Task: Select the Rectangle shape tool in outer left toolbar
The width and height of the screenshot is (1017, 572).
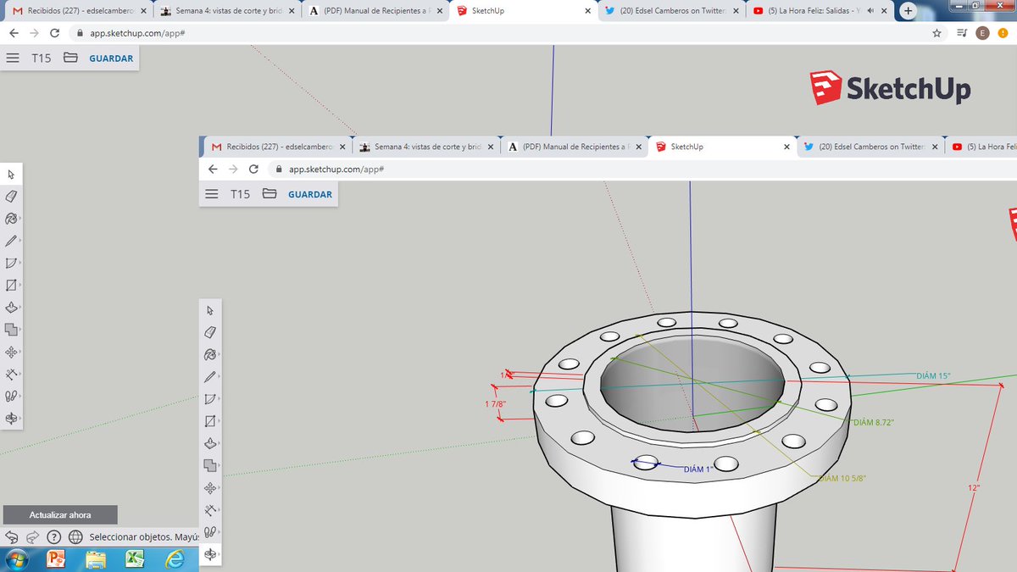Action: point(11,285)
